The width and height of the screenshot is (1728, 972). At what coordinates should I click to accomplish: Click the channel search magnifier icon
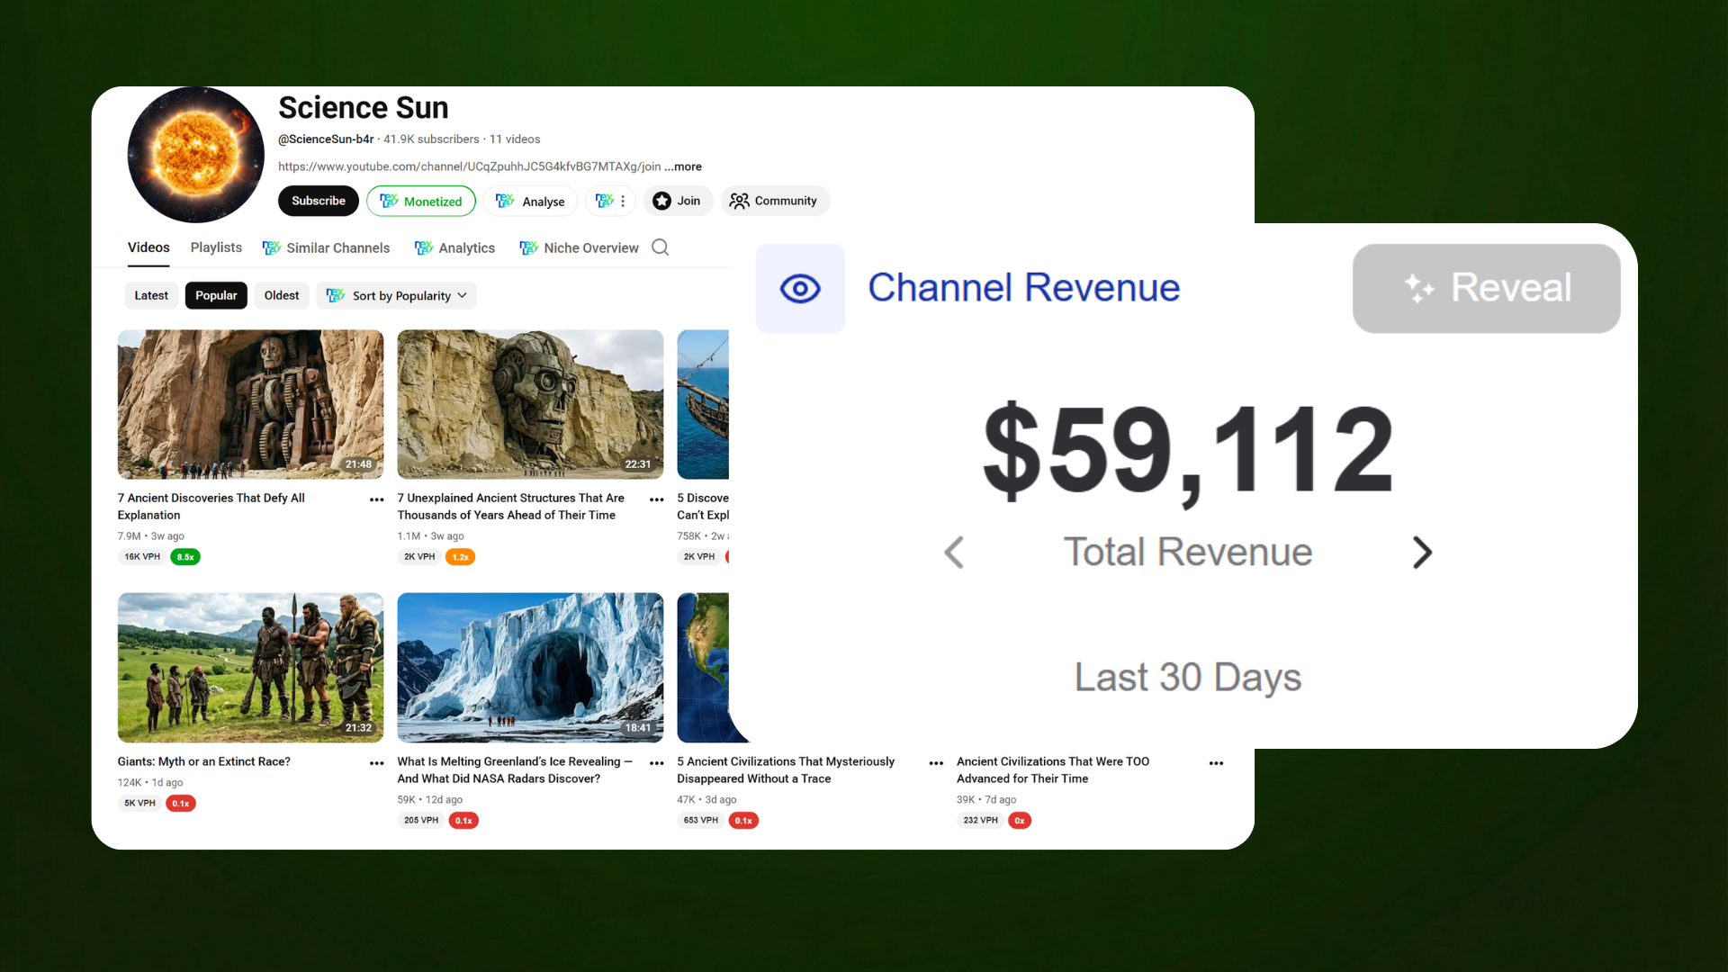[x=660, y=247]
